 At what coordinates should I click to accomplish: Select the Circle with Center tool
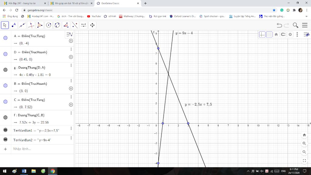(x=49, y=25)
